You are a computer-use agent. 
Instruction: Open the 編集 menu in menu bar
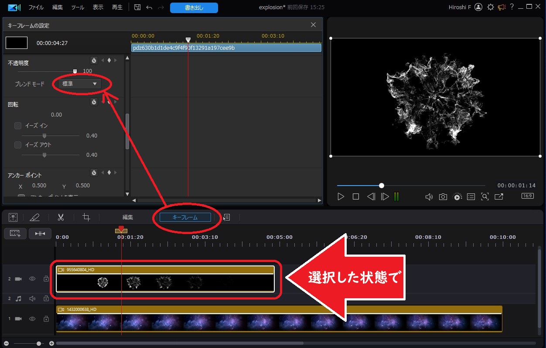click(58, 7)
